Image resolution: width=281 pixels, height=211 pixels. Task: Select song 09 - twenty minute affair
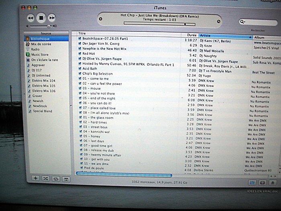tap(102, 155)
